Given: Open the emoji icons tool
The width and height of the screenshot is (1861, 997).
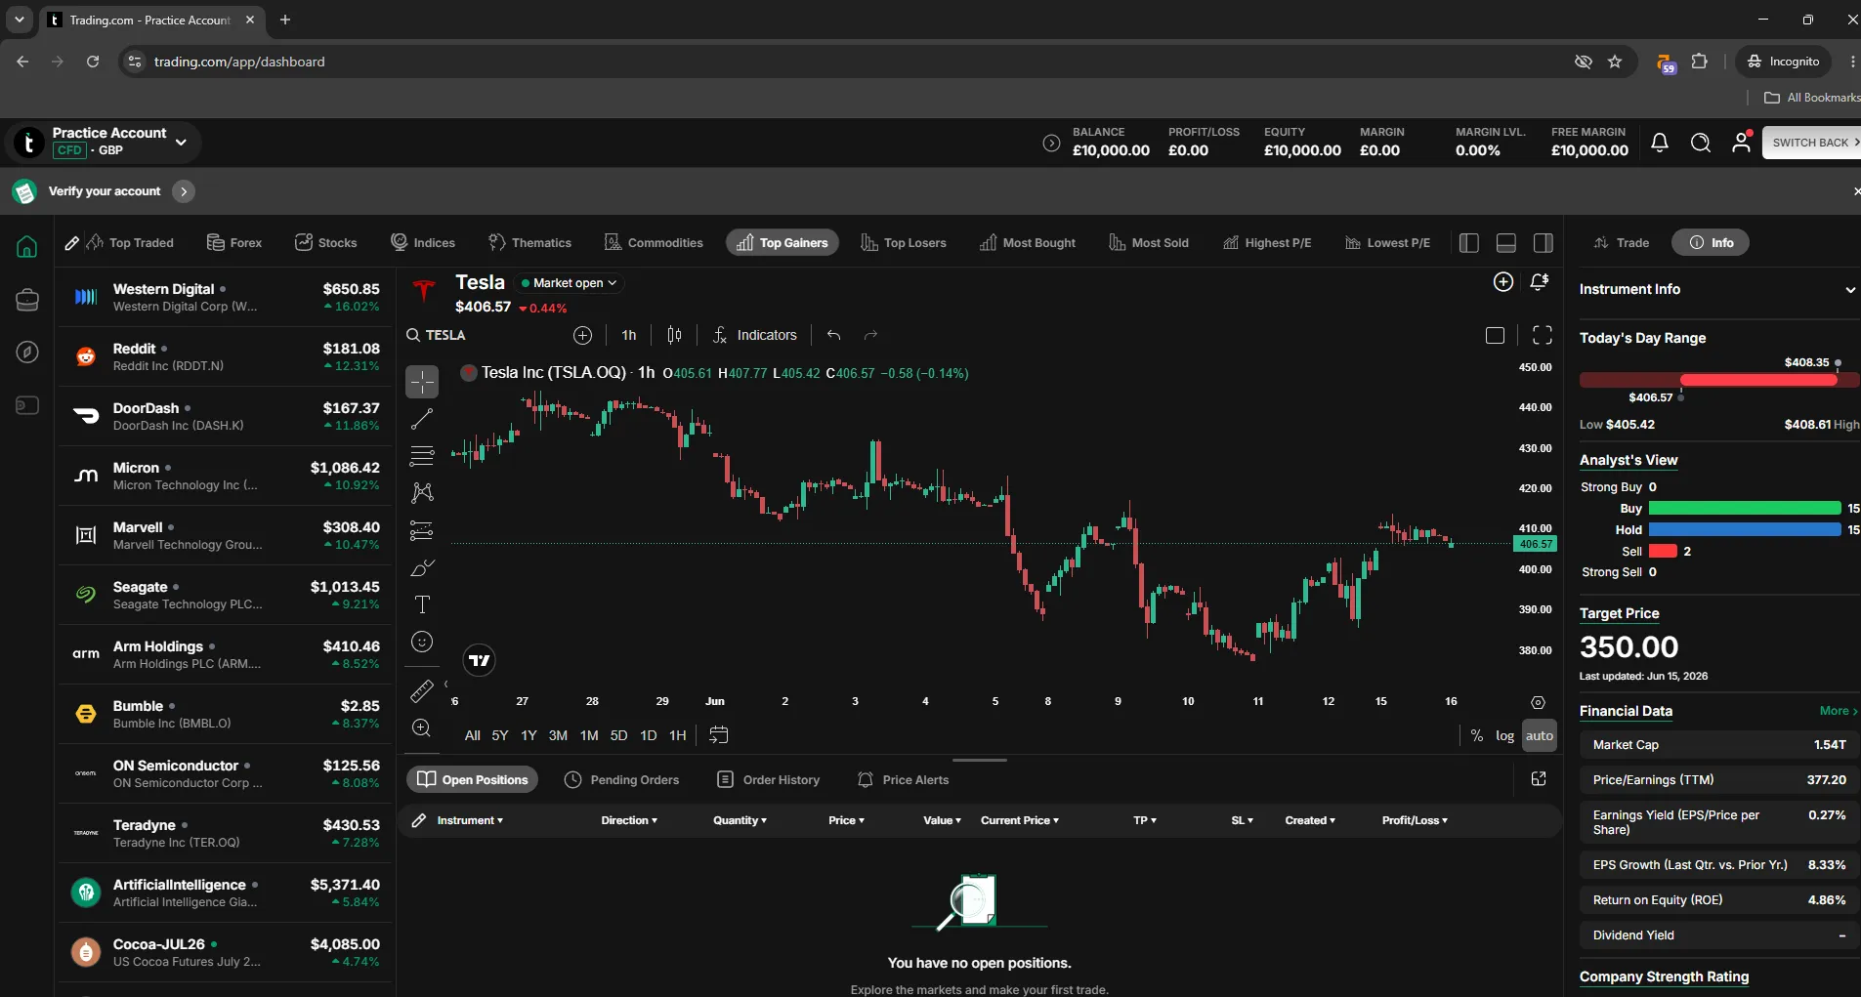Looking at the screenshot, I should point(422,642).
